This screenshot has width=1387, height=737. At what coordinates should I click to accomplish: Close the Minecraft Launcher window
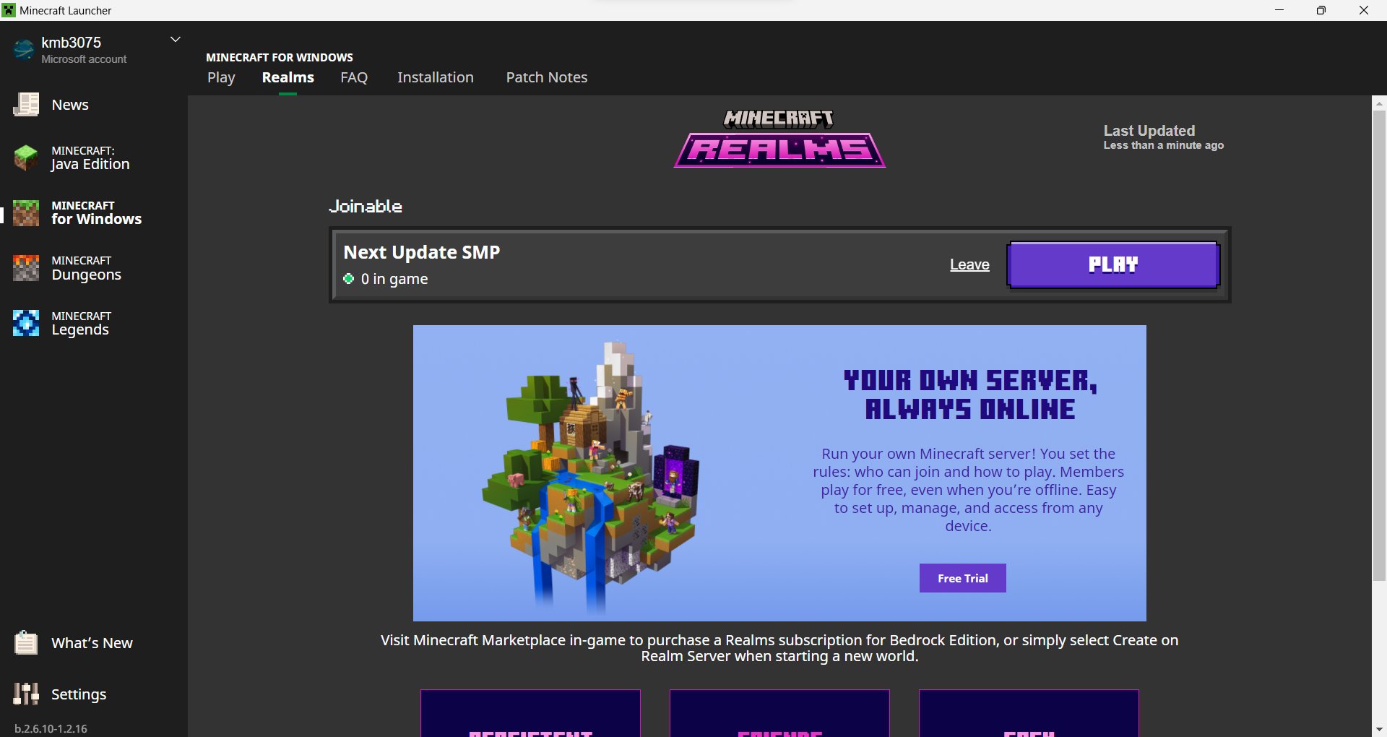1364,10
